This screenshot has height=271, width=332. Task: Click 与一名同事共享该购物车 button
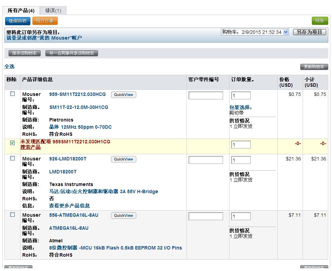(72, 53)
